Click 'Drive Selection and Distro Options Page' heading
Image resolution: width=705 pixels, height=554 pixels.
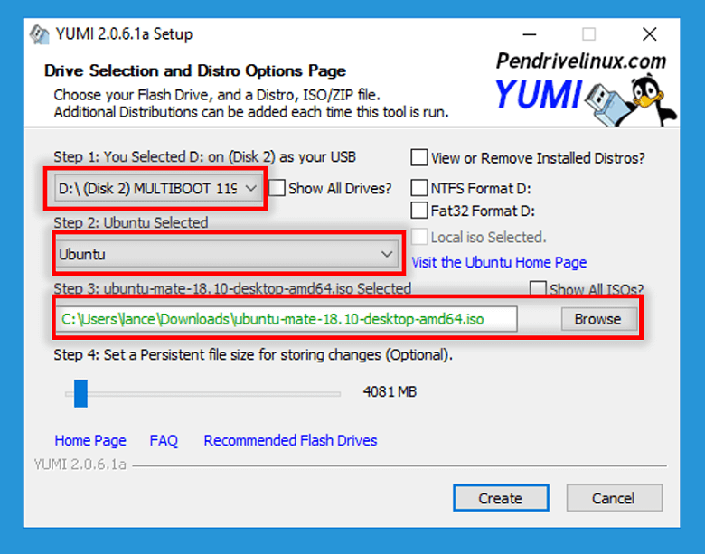coord(194,70)
